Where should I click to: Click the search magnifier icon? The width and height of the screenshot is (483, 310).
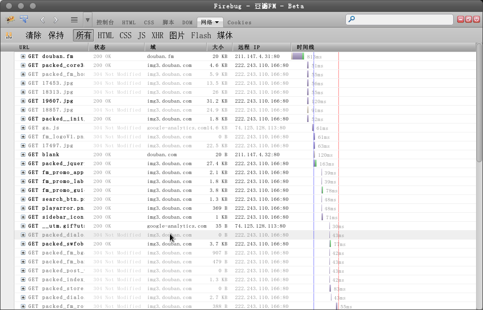pos(351,19)
